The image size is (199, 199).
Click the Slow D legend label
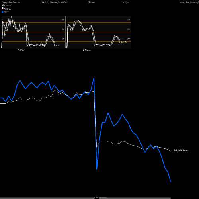8,6
